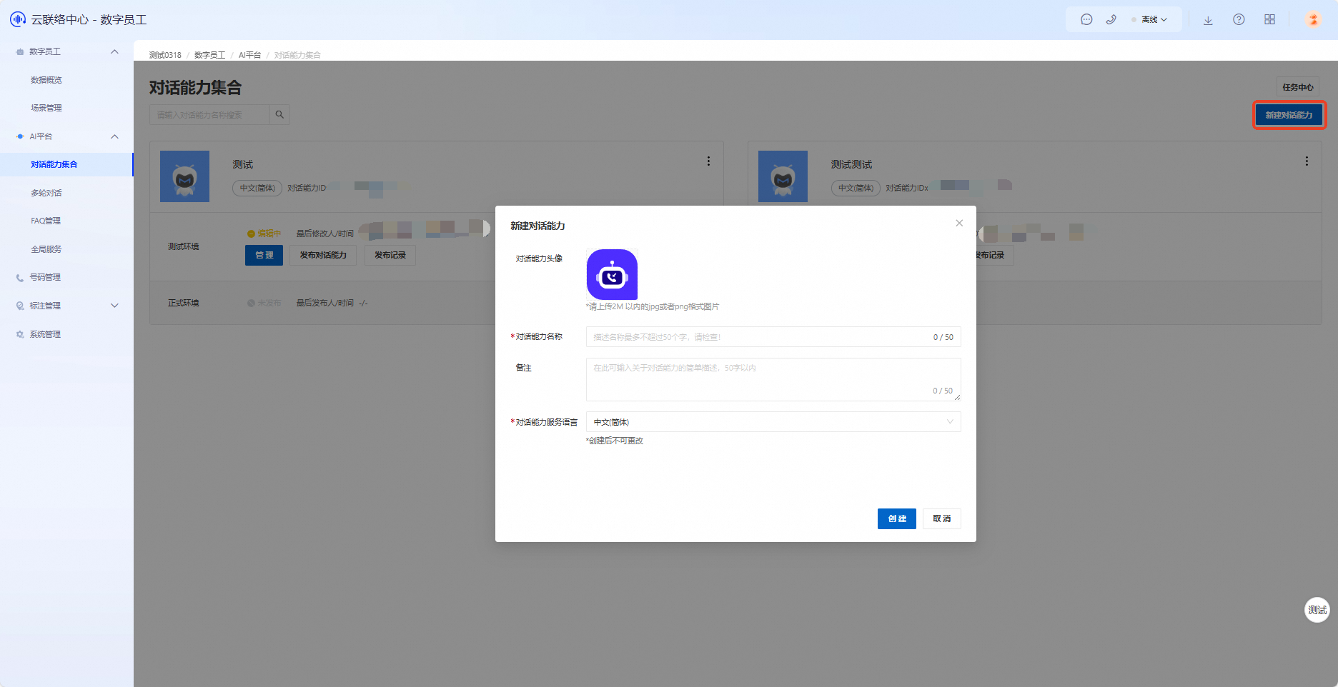Click the 管理 button on 测试 card

point(264,255)
